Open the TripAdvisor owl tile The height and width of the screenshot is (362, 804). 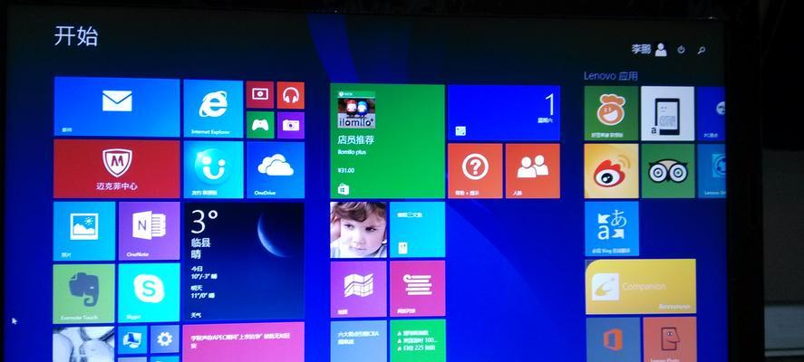click(668, 171)
